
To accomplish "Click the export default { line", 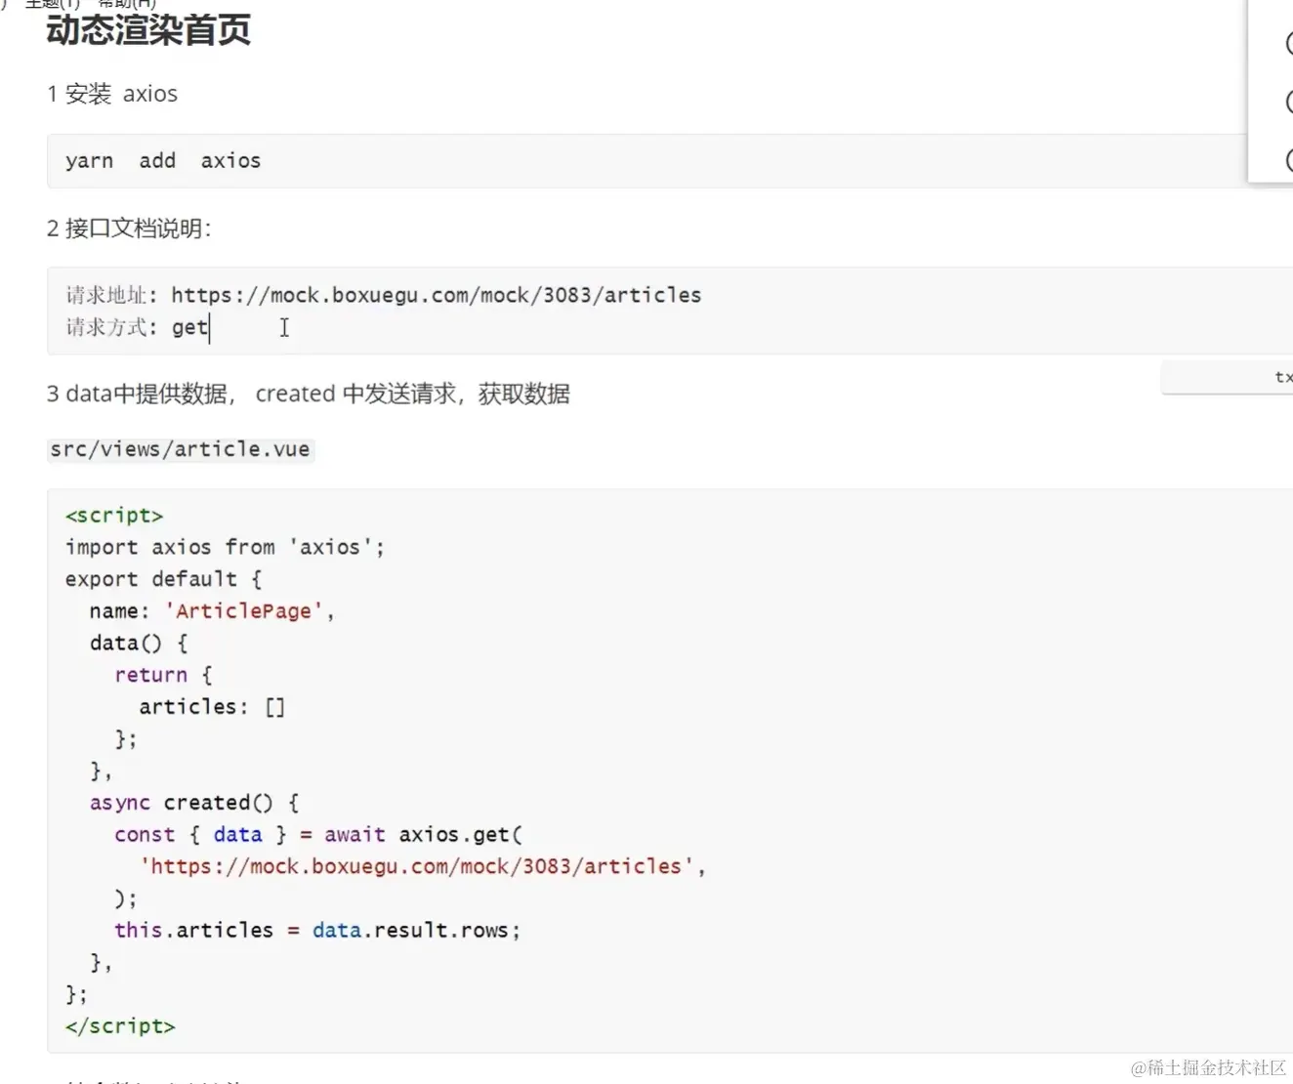I will pyautogui.click(x=163, y=579).
